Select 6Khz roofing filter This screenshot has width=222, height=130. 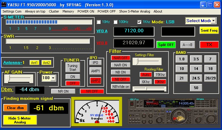146,82
